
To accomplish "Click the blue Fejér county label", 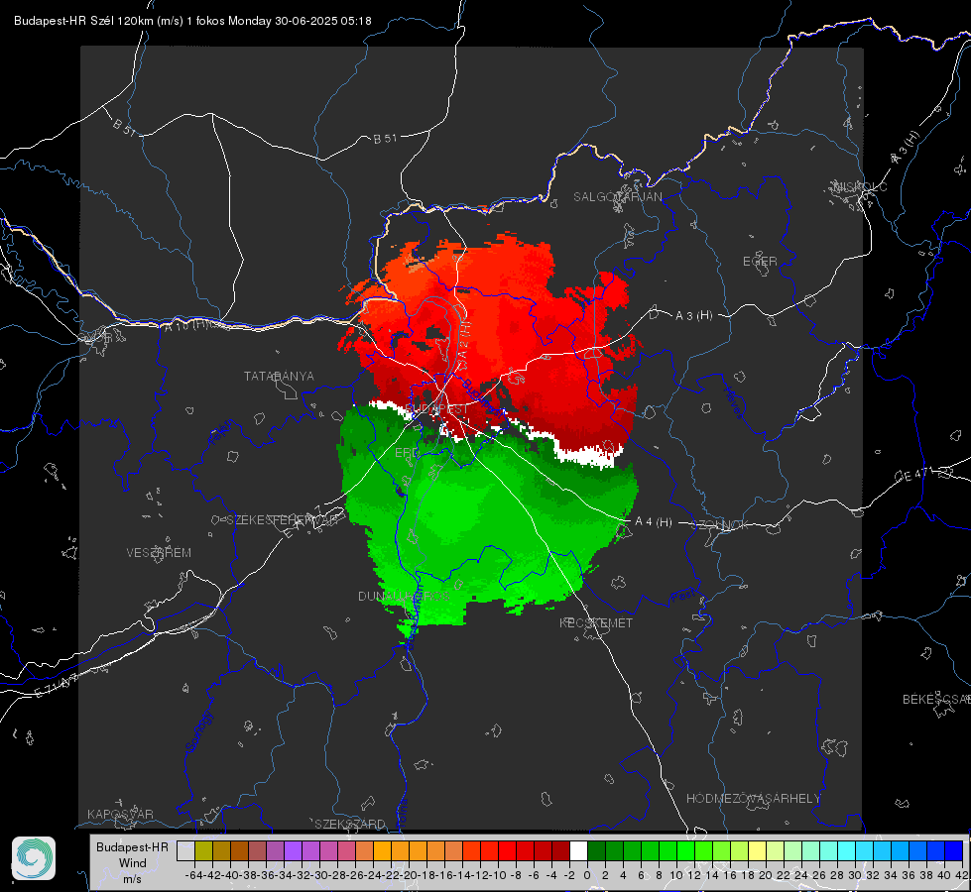I will tap(222, 433).
